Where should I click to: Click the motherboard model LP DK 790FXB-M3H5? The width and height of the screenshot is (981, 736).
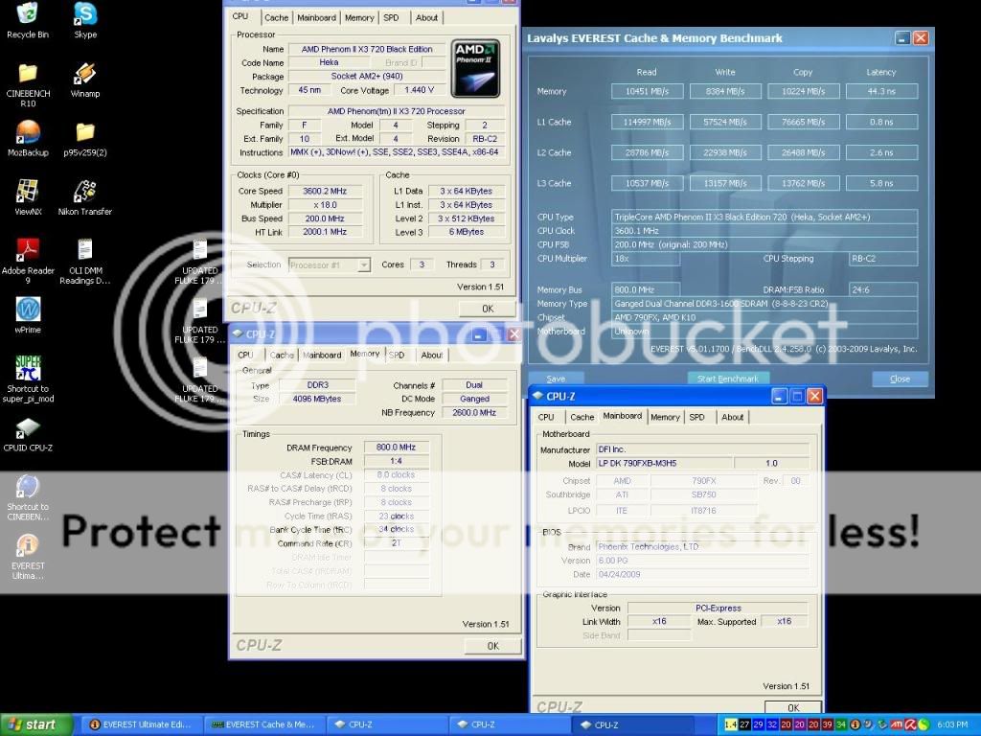664,464
